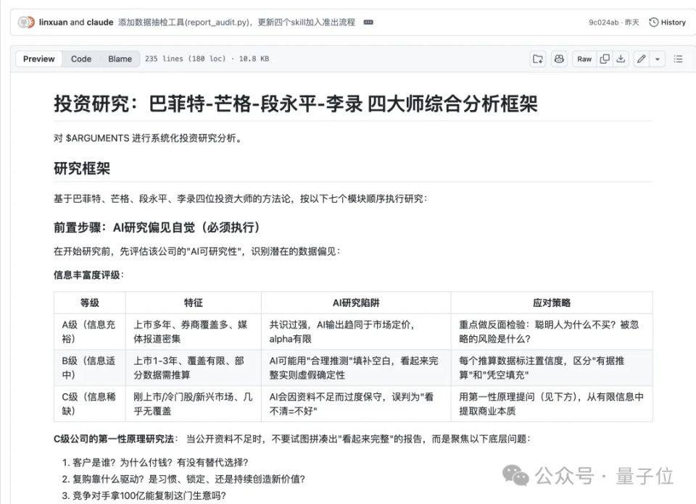Screen dimensions: 696x504
Task: Switch to the Blame tab
Action: click(120, 59)
